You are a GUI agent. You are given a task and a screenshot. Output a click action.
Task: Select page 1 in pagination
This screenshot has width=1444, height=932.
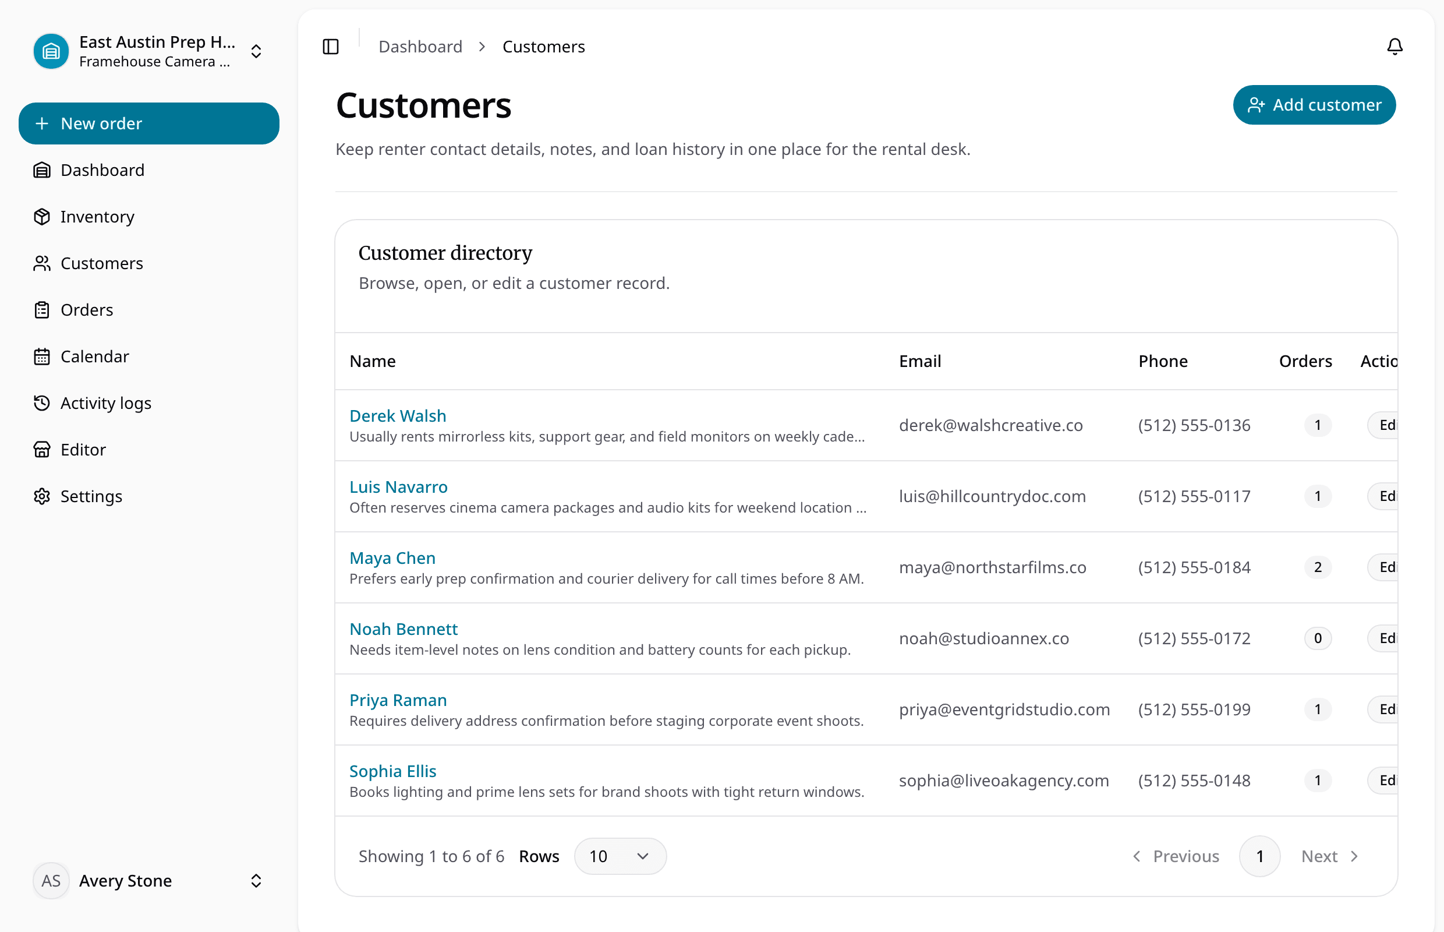[x=1259, y=856]
